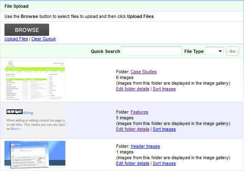
Task: Click the Upload Files link
Action: 16,39
